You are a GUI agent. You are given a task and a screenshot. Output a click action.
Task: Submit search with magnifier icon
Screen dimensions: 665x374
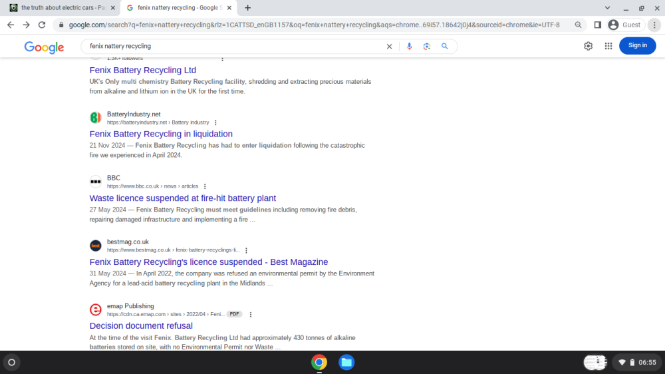[x=444, y=47]
